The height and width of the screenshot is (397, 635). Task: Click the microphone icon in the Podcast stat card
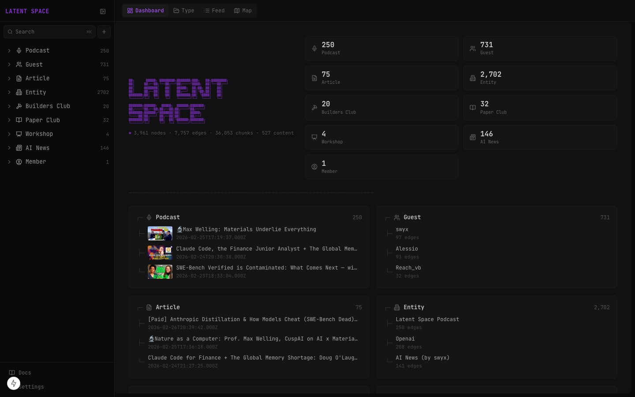(x=314, y=49)
